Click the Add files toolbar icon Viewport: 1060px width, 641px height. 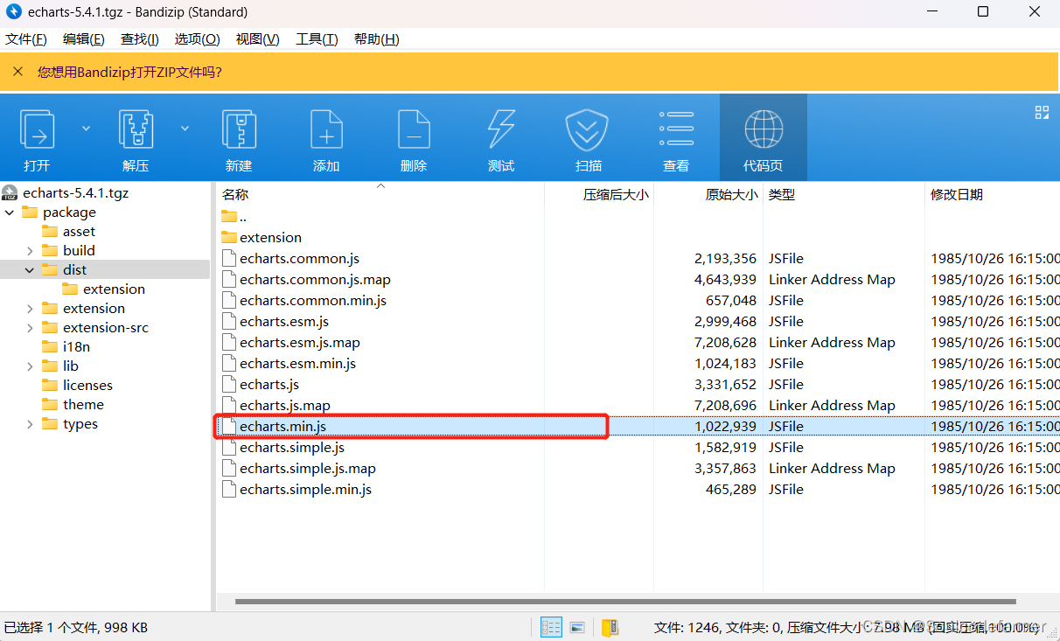pos(326,129)
